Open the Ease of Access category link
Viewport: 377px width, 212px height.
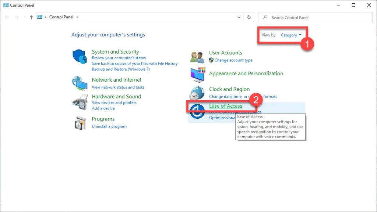coord(226,106)
